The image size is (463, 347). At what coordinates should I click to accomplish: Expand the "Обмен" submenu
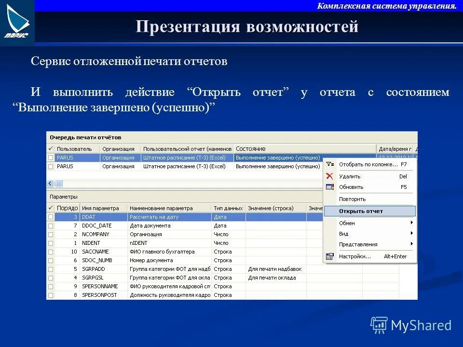(346, 222)
